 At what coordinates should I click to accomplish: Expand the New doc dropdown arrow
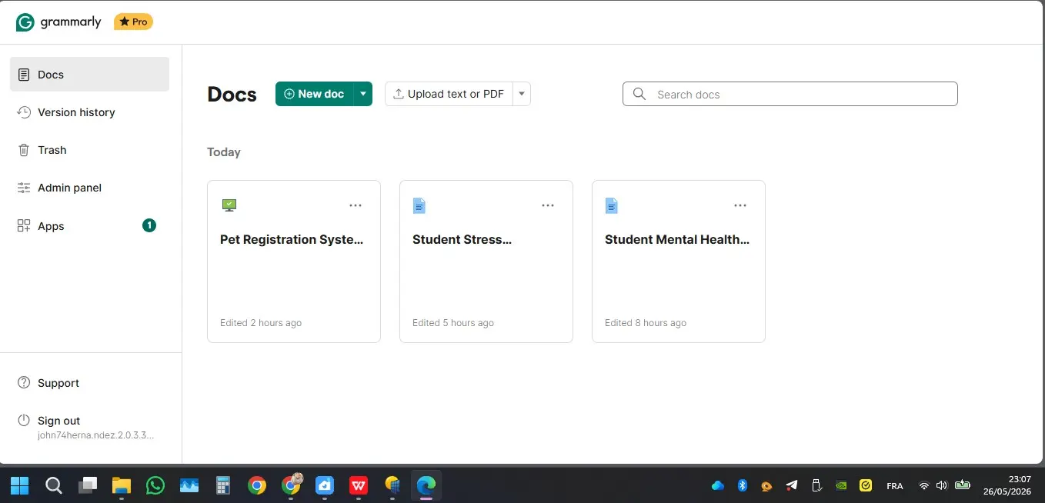point(362,94)
